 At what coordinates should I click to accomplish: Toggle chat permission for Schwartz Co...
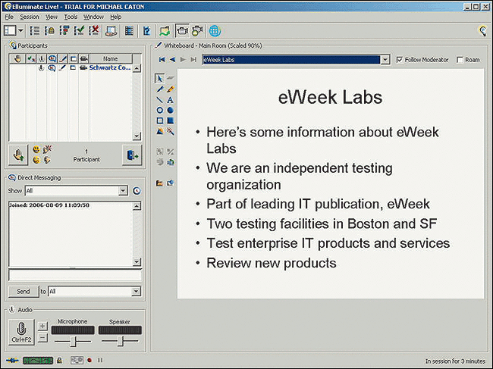pos(52,68)
